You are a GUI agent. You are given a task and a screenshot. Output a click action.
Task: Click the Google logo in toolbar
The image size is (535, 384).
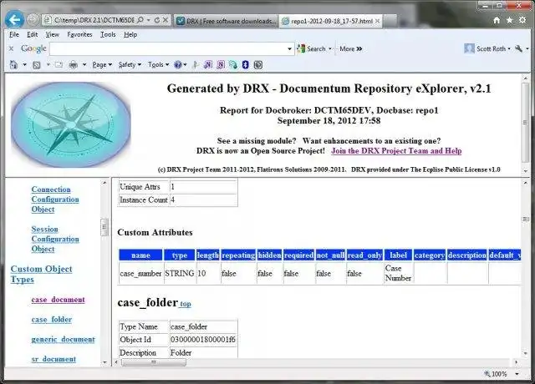click(33, 48)
